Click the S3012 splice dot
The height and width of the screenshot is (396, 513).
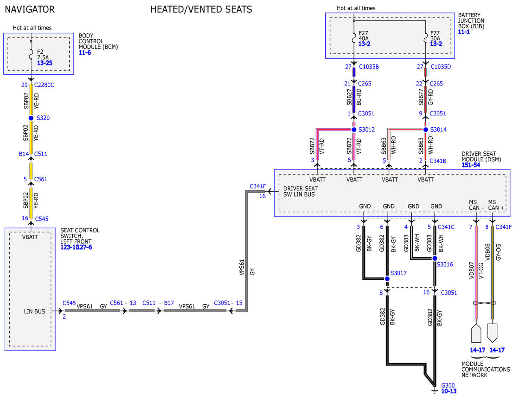[354, 129]
